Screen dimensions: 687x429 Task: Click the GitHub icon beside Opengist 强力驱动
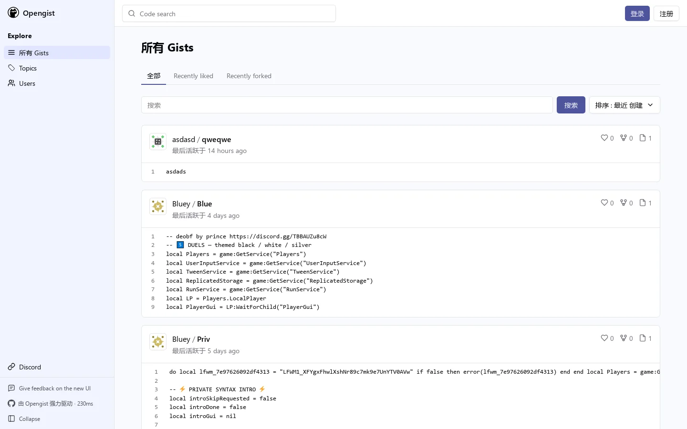tap(11, 404)
